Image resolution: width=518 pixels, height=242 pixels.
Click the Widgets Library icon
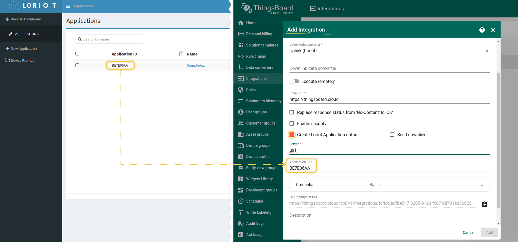click(x=241, y=179)
